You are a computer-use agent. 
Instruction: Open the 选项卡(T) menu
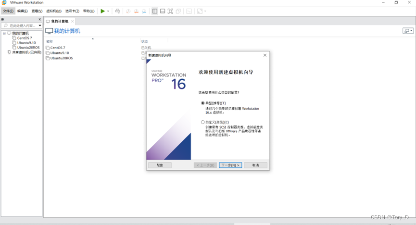72,11
